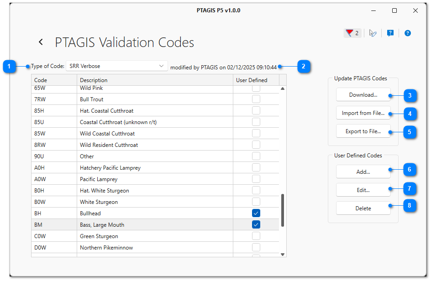Select the 'Bull Trout' description cell
431x281 pixels.
[155, 99]
